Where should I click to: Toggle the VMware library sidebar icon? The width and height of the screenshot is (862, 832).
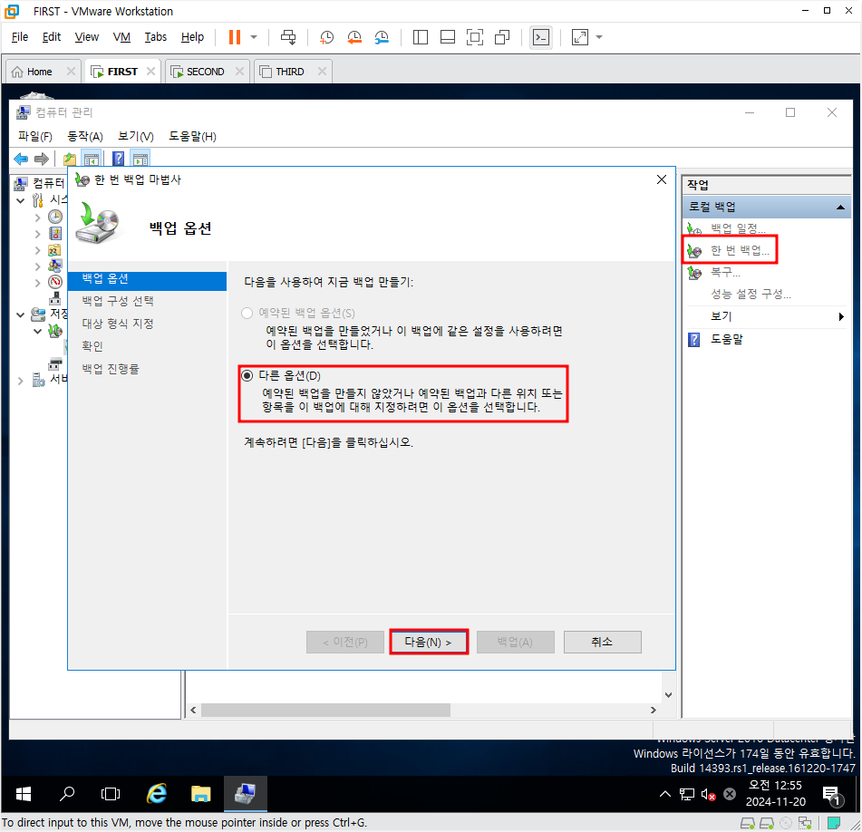[420, 37]
